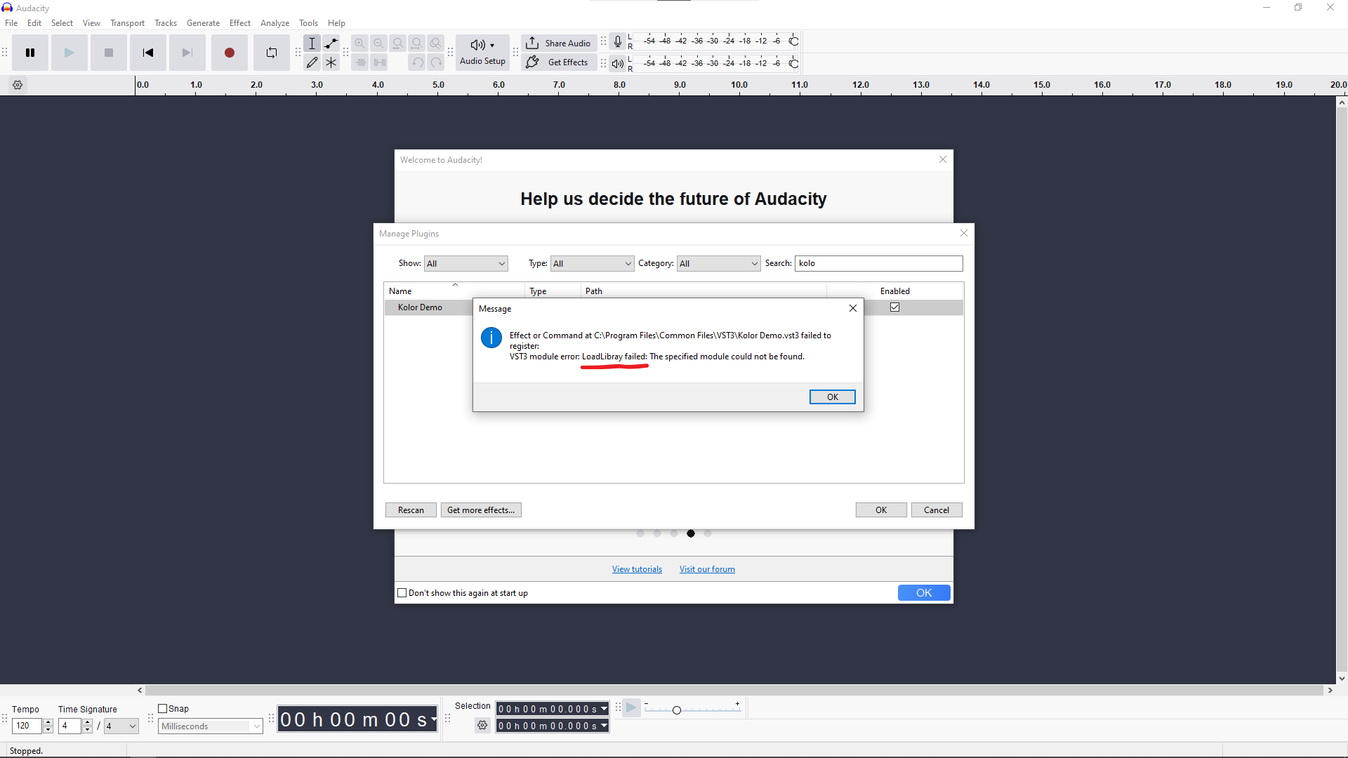Screen dimensions: 1348x758
Task: Click the Zoom toggle icon
Action: tap(436, 44)
